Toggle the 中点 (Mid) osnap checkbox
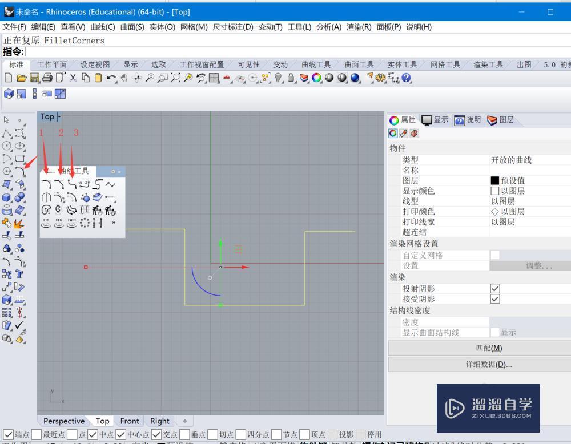 (x=93, y=434)
